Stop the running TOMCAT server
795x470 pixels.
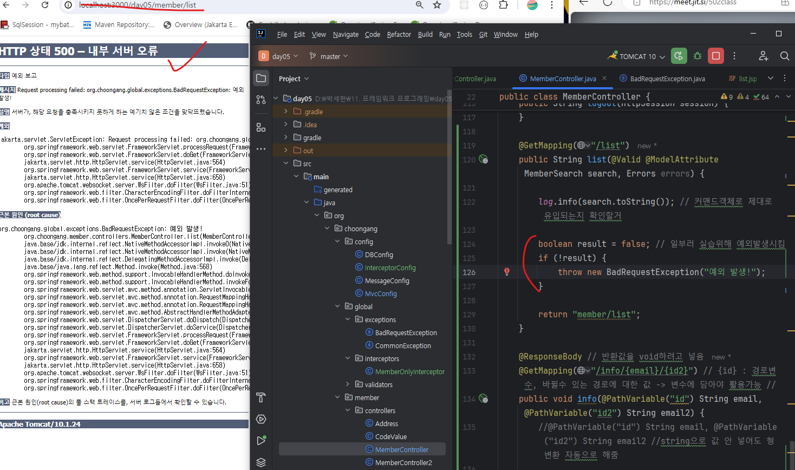pos(716,56)
